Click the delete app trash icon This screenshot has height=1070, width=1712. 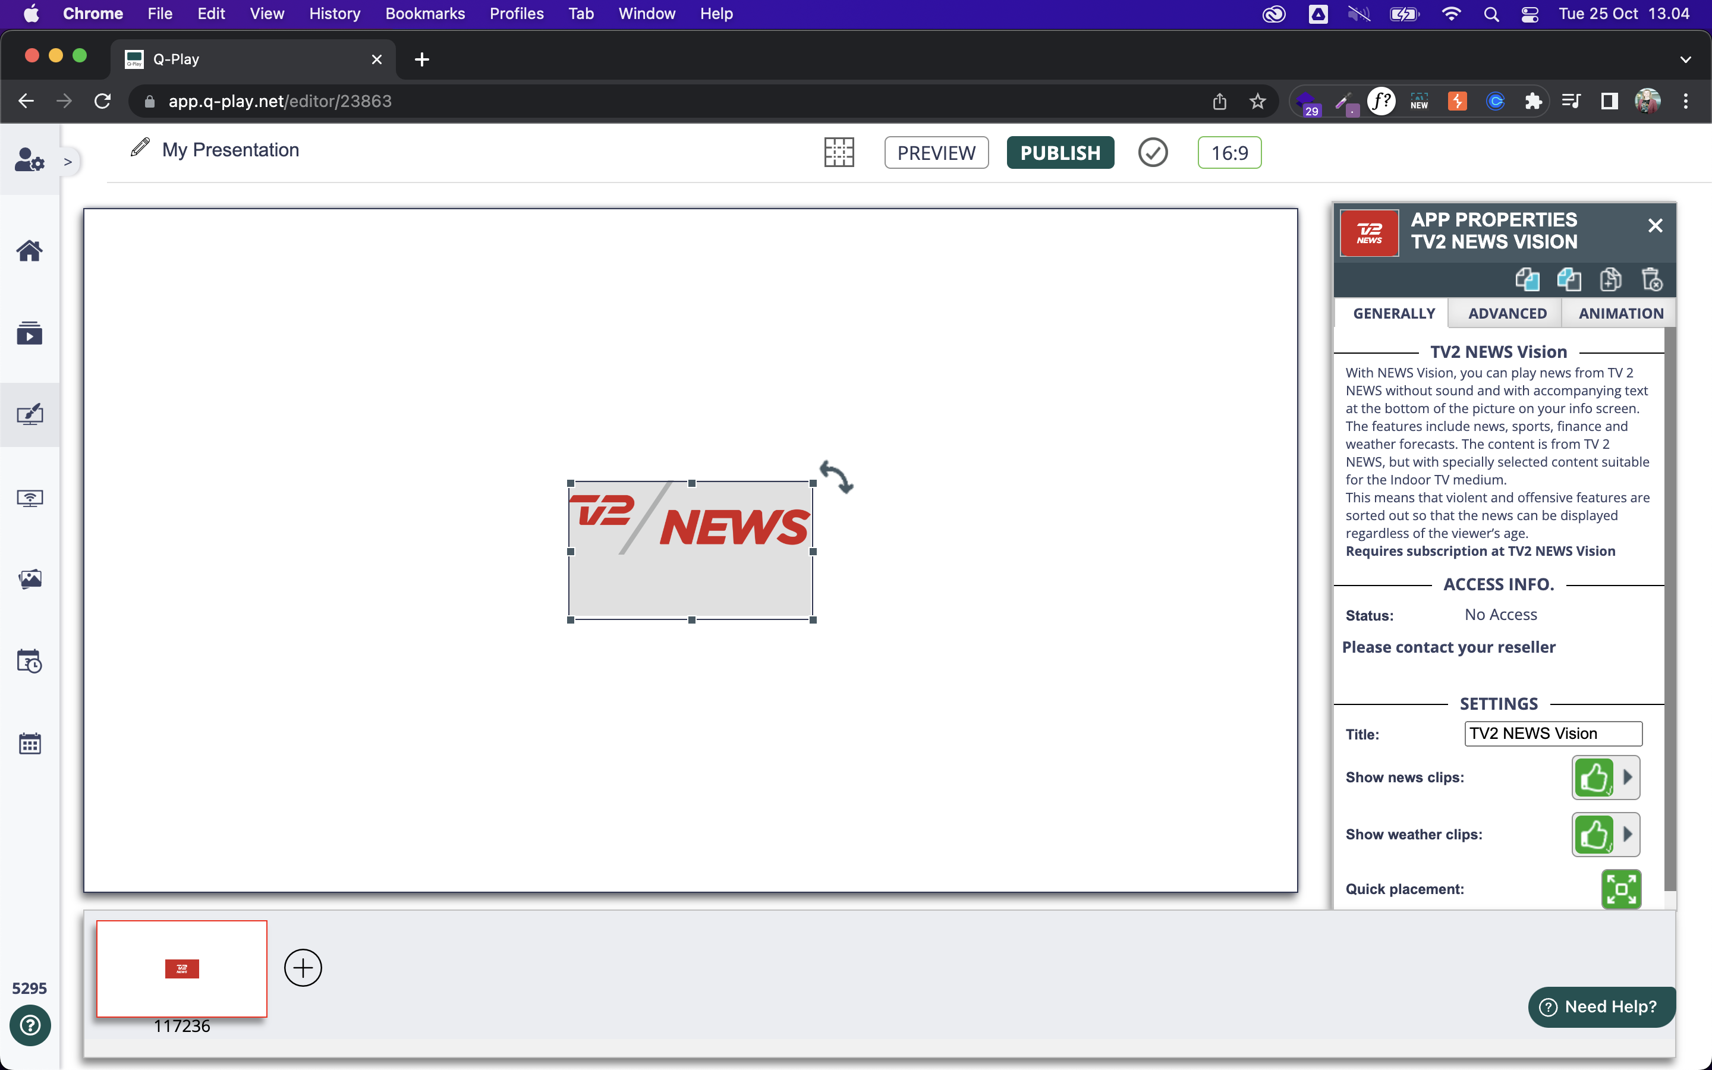pos(1652,279)
